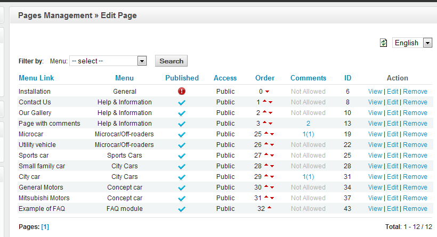Click the refresh icon beside the language selector

point(383,43)
